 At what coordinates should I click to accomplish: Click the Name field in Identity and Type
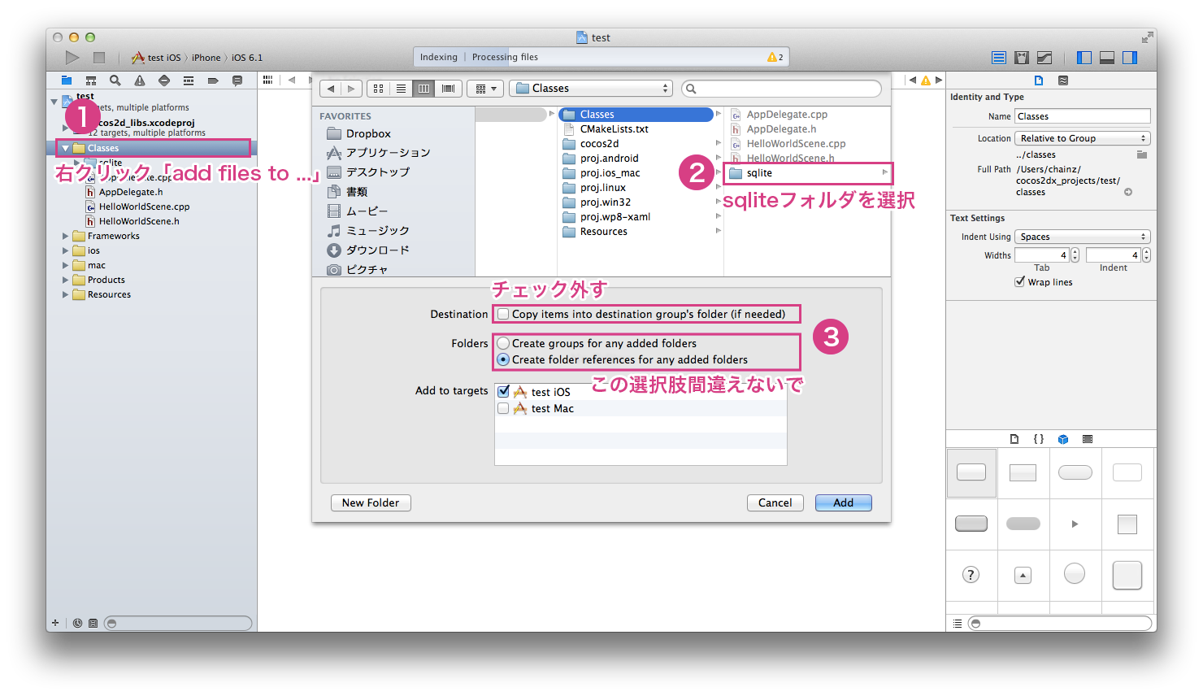pos(1083,116)
